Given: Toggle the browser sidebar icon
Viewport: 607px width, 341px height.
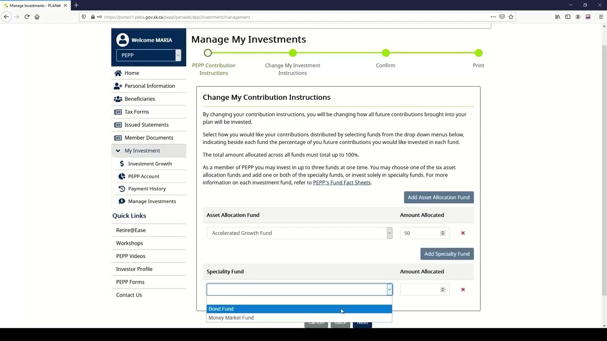Looking at the screenshot, I should pos(568,17).
